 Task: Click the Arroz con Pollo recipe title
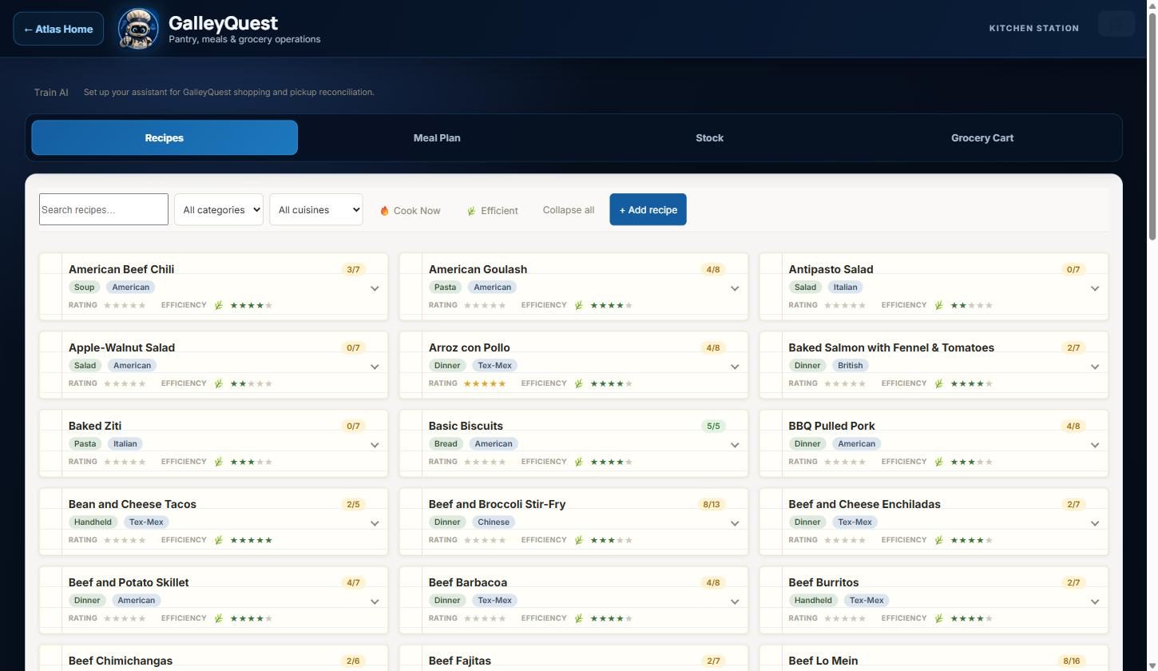coord(469,347)
